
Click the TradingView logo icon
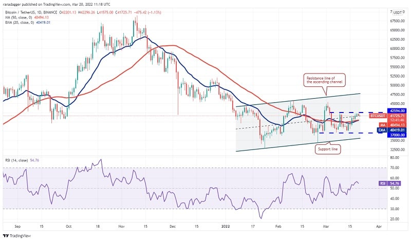point(6,236)
